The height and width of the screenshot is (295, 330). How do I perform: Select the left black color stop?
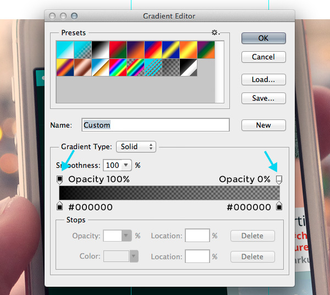click(x=60, y=206)
